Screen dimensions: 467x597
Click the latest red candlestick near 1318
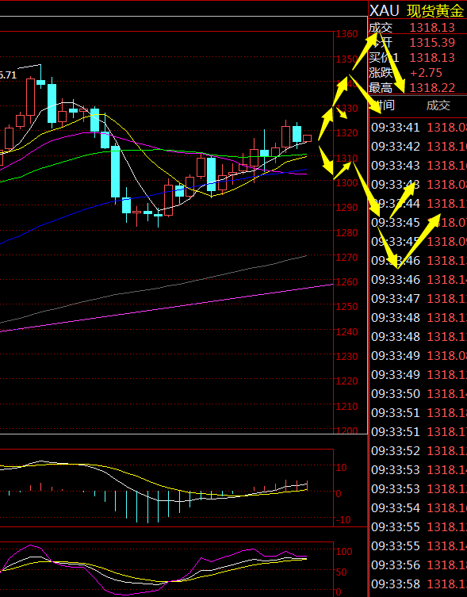[x=308, y=138]
